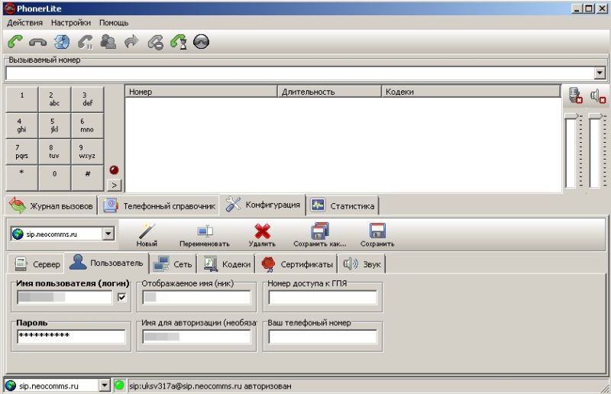Toggle speaker mute button

pos(598,95)
